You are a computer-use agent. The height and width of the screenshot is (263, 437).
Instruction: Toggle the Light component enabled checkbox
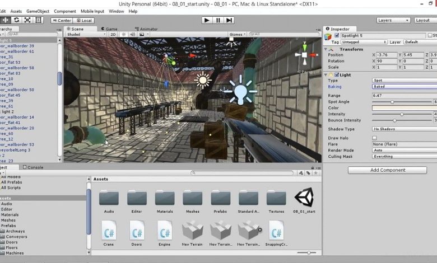(337, 74)
